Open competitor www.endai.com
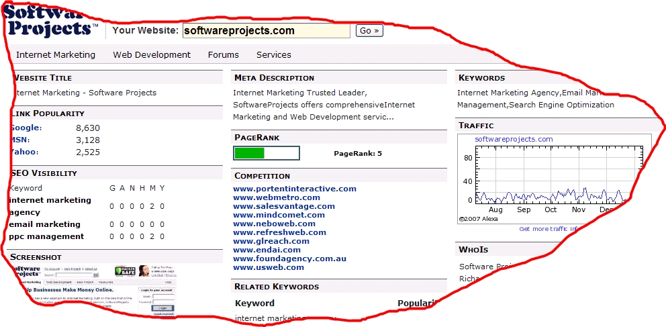 (x=267, y=250)
